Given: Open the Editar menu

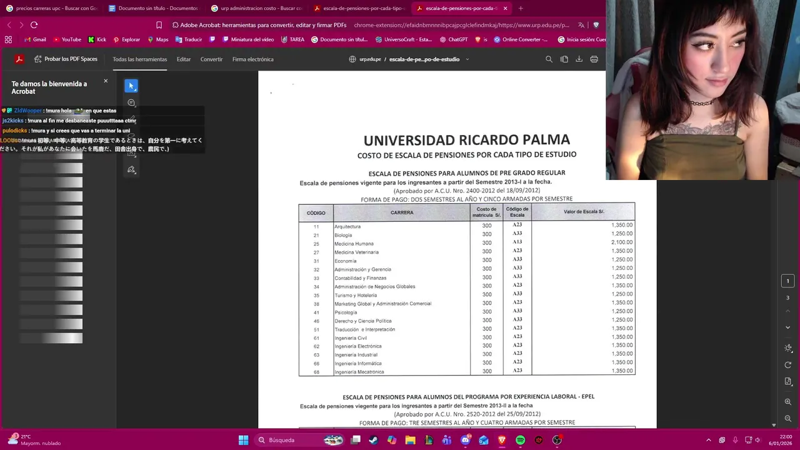Looking at the screenshot, I should (184, 59).
